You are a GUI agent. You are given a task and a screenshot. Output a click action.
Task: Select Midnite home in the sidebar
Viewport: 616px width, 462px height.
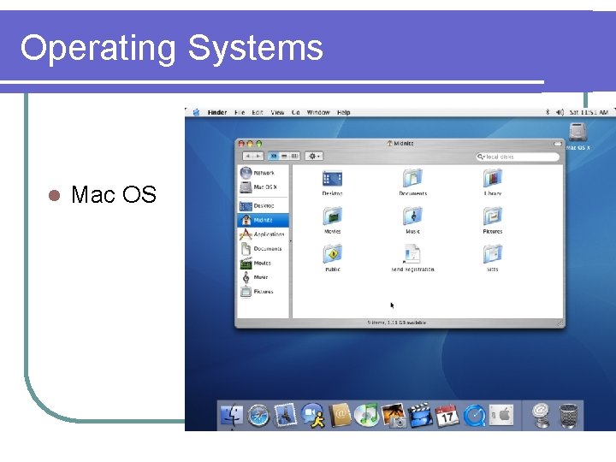[263, 220]
